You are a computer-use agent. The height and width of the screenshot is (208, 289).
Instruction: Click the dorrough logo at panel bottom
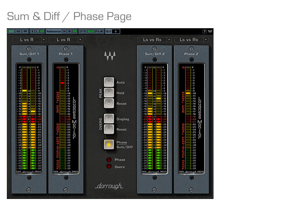tap(109, 186)
